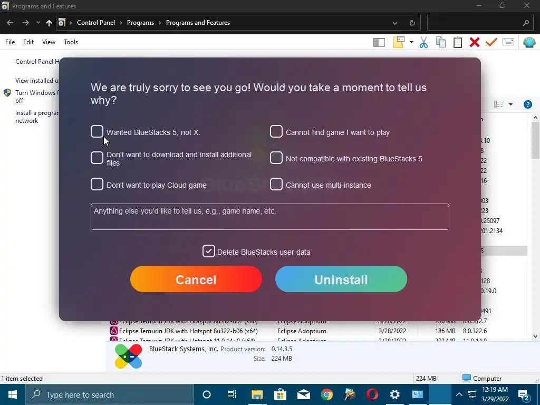
Task: Check 'Not compatible with existing BlueStacks 5'
Action: tap(276, 158)
